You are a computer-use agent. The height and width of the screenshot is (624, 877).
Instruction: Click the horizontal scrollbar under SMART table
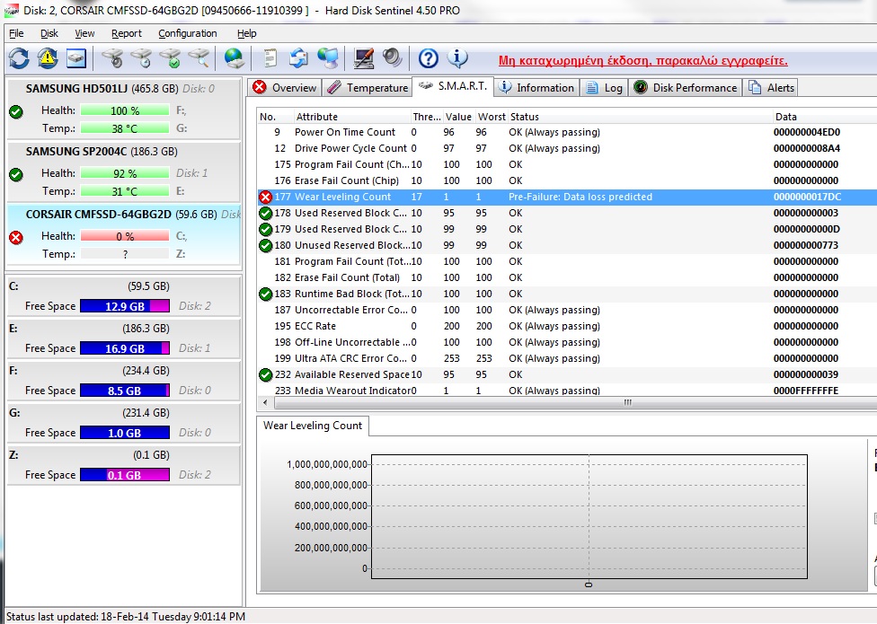click(x=627, y=402)
